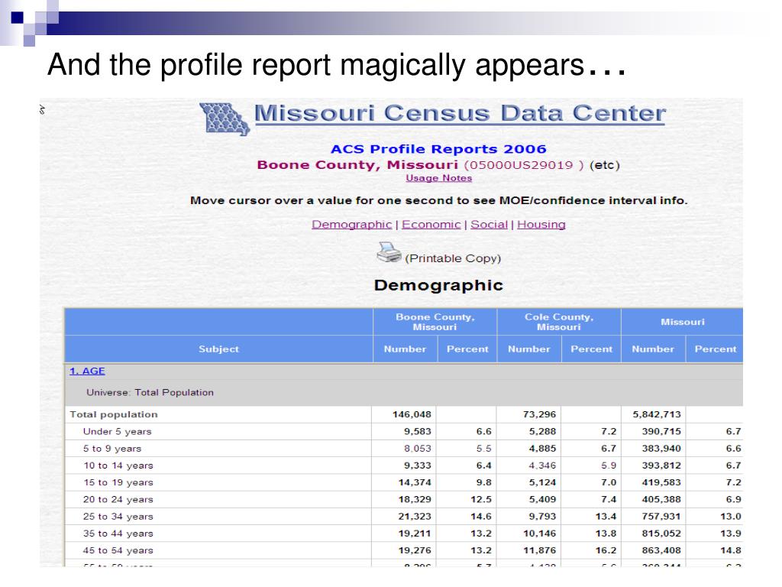Image resolution: width=782 pixels, height=587 pixels.
Task: Select the 5 to 9 years row label
Action: [112, 448]
